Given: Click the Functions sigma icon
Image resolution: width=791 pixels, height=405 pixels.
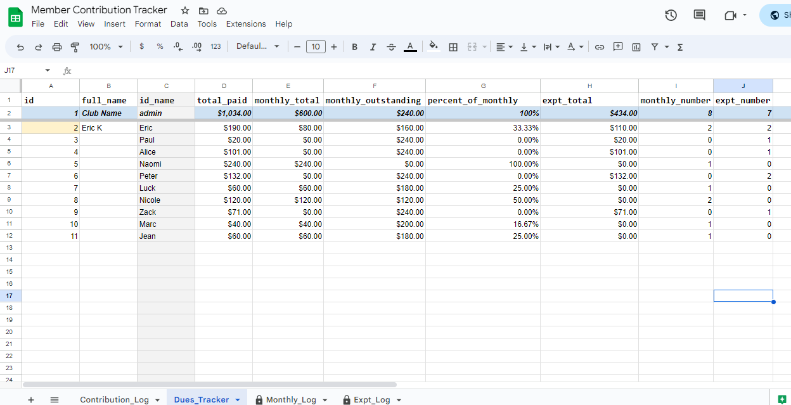Looking at the screenshot, I should (680, 47).
